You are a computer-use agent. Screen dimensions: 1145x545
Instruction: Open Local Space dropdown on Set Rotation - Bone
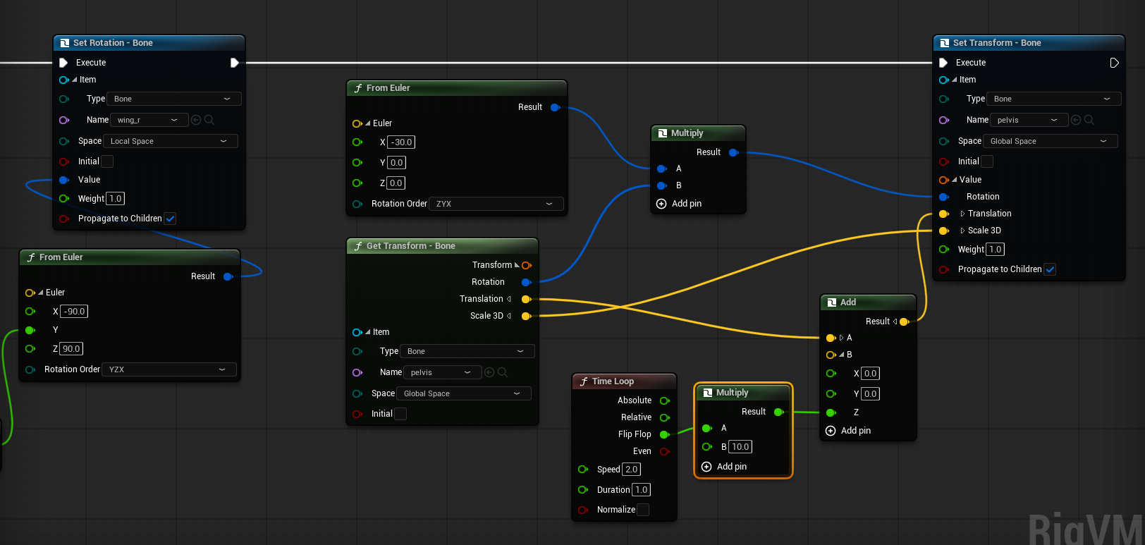171,141
